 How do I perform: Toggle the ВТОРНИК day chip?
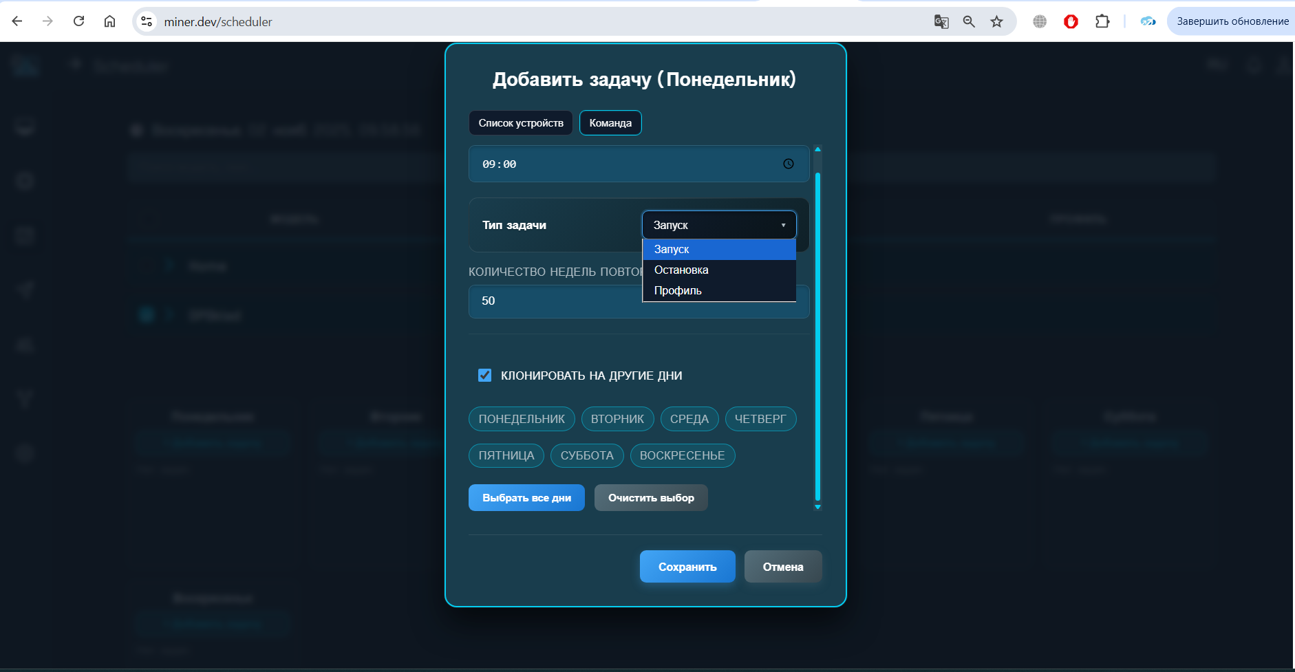coord(617,419)
